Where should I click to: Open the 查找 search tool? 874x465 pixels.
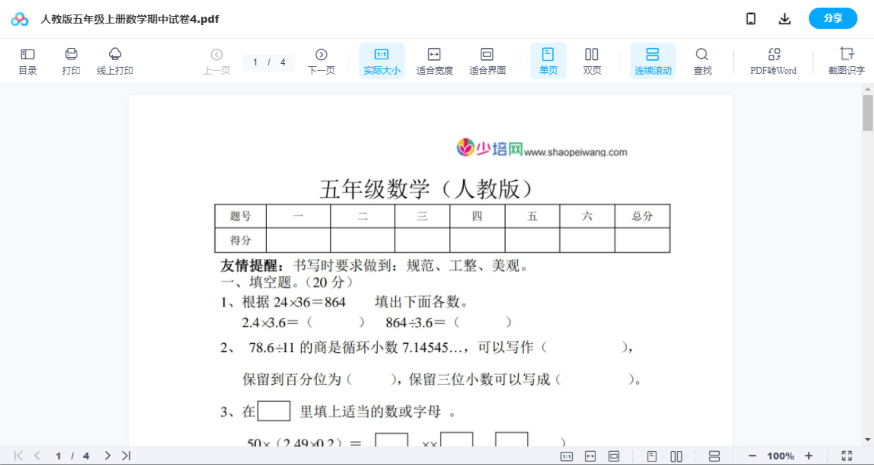(702, 61)
